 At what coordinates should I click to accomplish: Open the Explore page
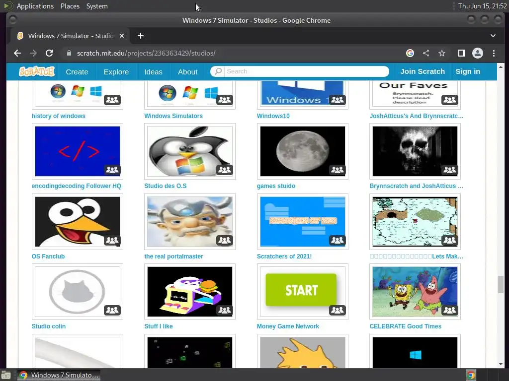click(x=116, y=71)
